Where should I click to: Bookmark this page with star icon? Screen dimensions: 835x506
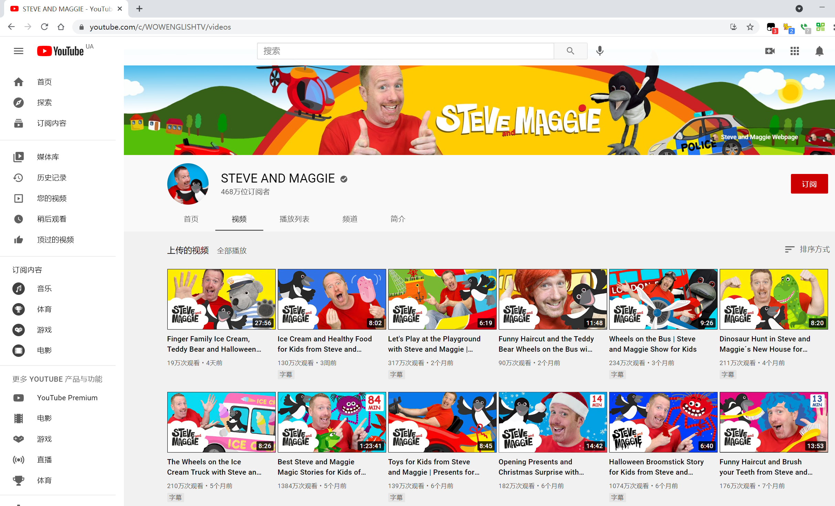click(750, 27)
